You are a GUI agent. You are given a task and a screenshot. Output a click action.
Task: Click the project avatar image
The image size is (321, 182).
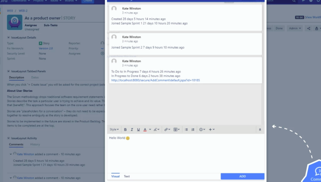coord(14,22)
